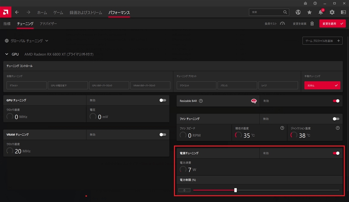This screenshot has width=349, height=202.
Task: Toggle the GPU チューニング switch
Action: coord(163,100)
